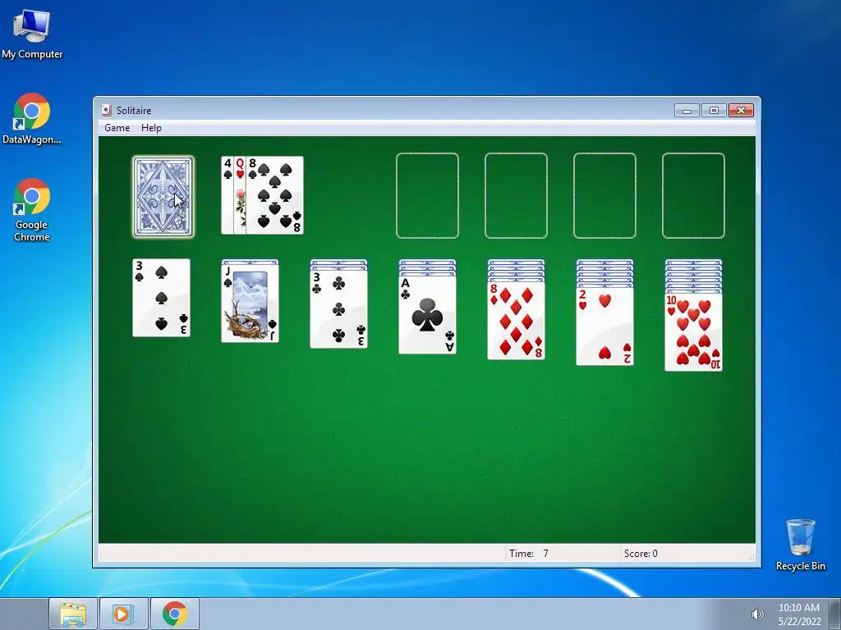Click the Ace of clubs card
This screenshot has width=841, height=630.
coord(427,314)
